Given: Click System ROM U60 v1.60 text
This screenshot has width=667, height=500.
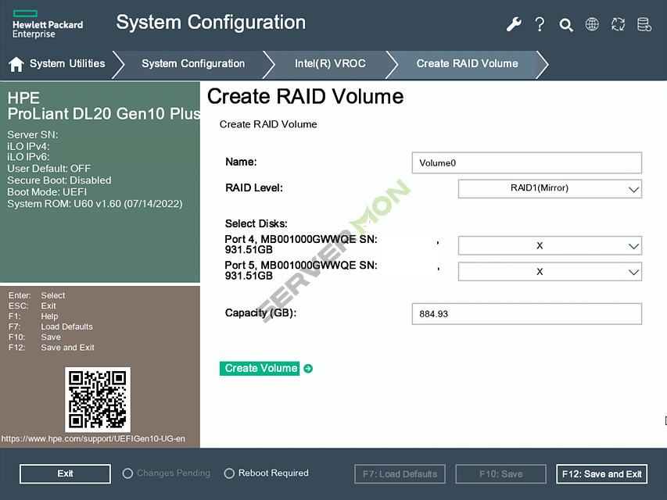Looking at the screenshot, I should click(x=95, y=204).
